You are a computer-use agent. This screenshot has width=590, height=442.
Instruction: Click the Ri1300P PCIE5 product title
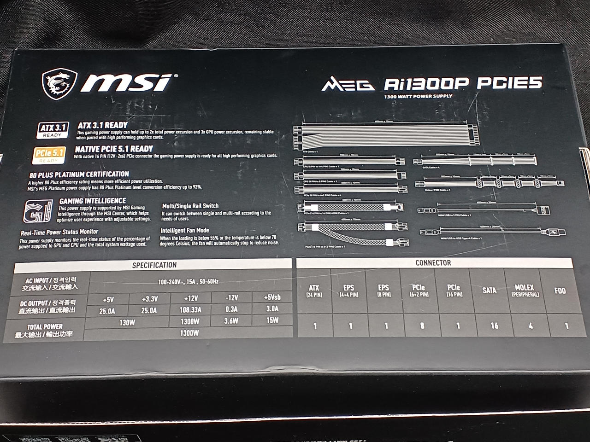coord(463,84)
